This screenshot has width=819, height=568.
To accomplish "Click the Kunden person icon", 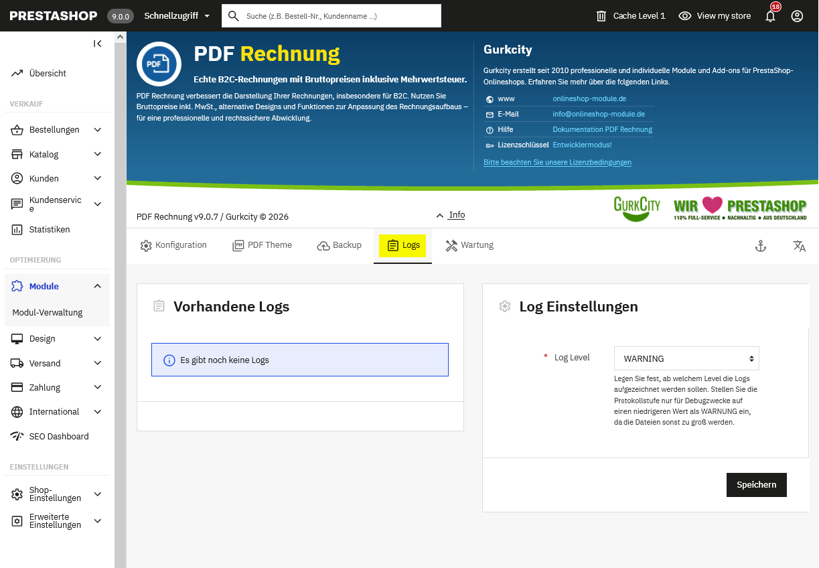I will click(17, 179).
